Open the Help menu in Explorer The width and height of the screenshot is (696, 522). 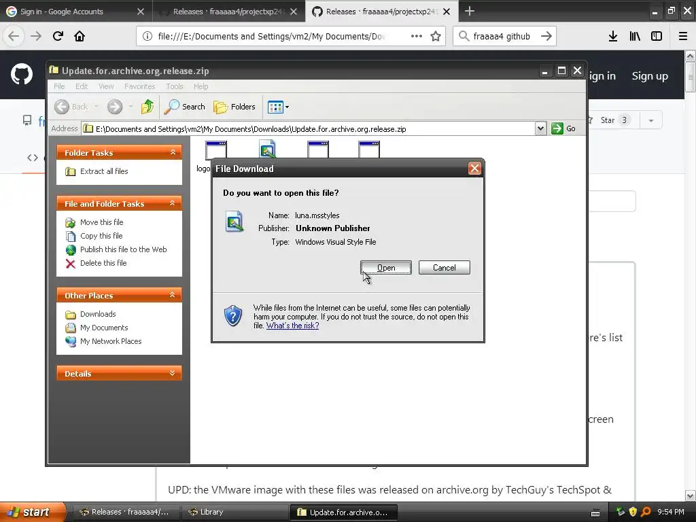tap(201, 86)
